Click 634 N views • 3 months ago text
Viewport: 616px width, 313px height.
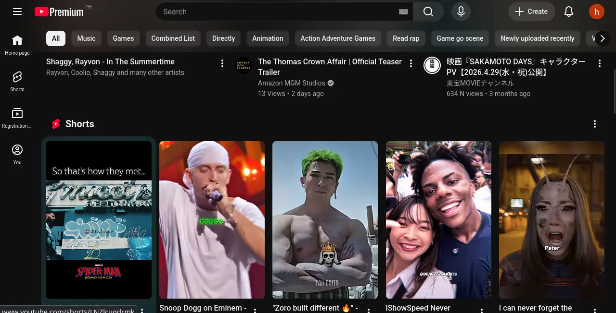tap(488, 94)
